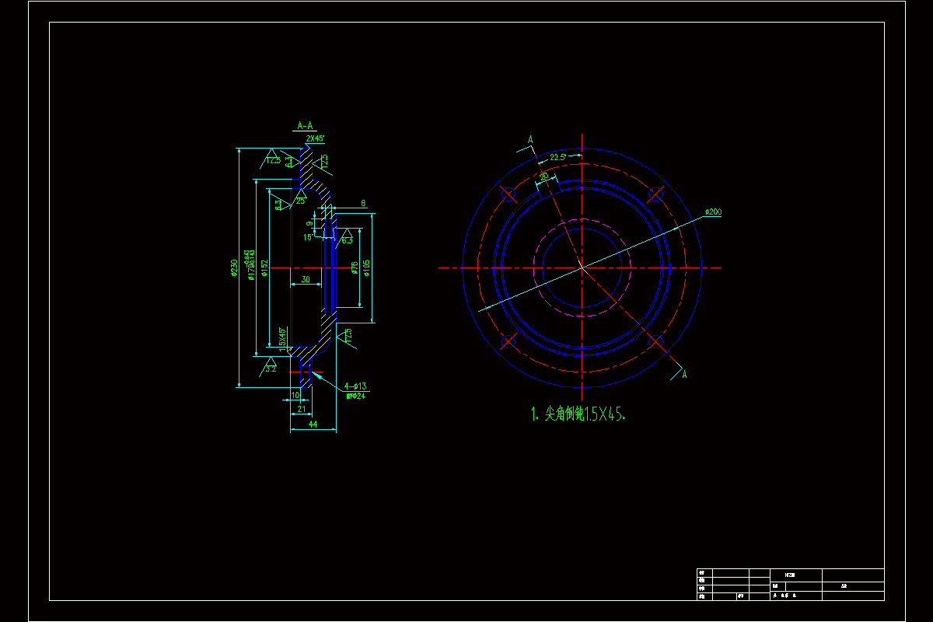Pick the 21 width dimension text
The width and height of the screenshot is (933, 622).
pos(301,409)
